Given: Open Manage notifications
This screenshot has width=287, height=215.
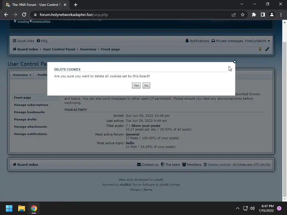Looking at the screenshot, I should (30, 134).
